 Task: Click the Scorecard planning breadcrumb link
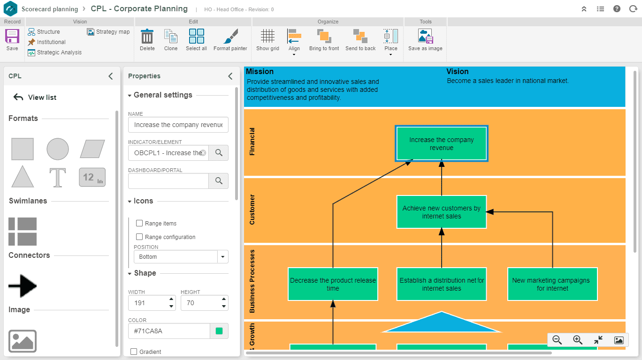pyautogui.click(x=49, y=9)
